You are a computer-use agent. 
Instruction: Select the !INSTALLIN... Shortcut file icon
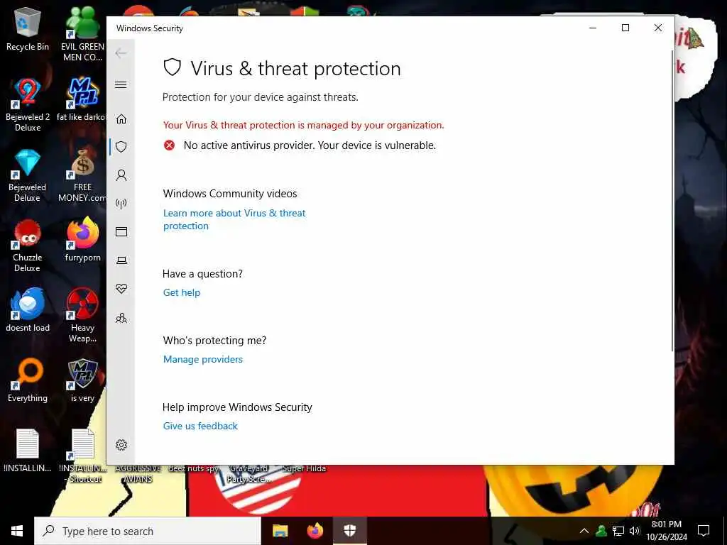click(x=82, y=456)
